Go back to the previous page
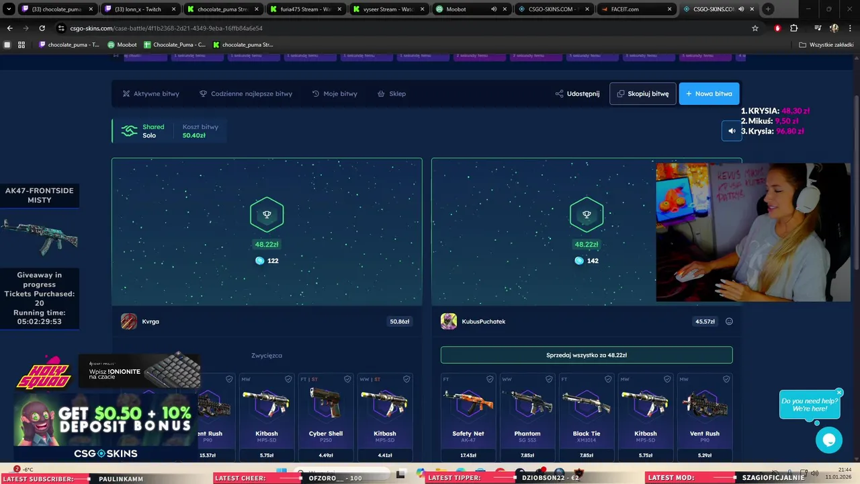This screenshot has height=484, width=860. coord(9,28)
